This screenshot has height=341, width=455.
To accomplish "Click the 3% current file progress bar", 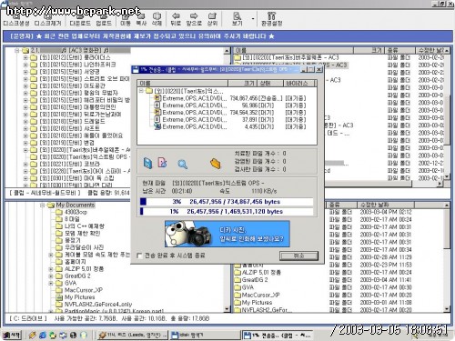I will click(x=227, y=202).
